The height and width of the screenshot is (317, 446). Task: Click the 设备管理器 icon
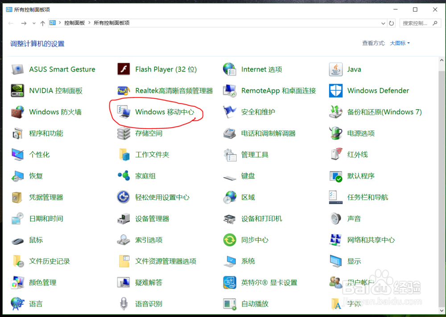point(124,219)
